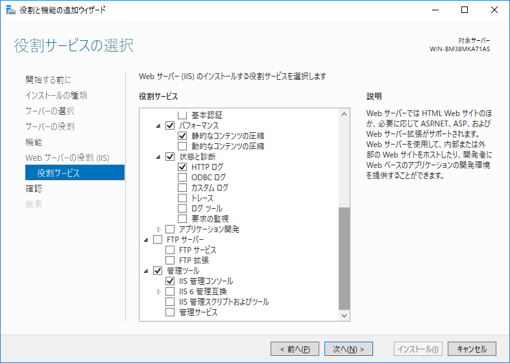Enable the 管理サービス checkbox
Viewport: 510px width, 363px height.
tap(170, 312)
